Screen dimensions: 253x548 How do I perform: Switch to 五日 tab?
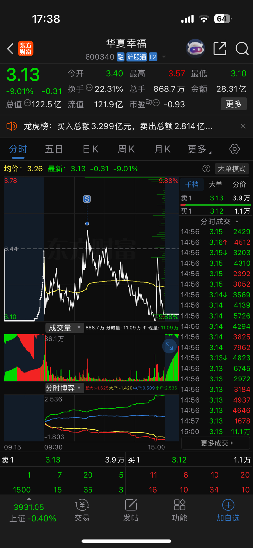tap(54, 149)
